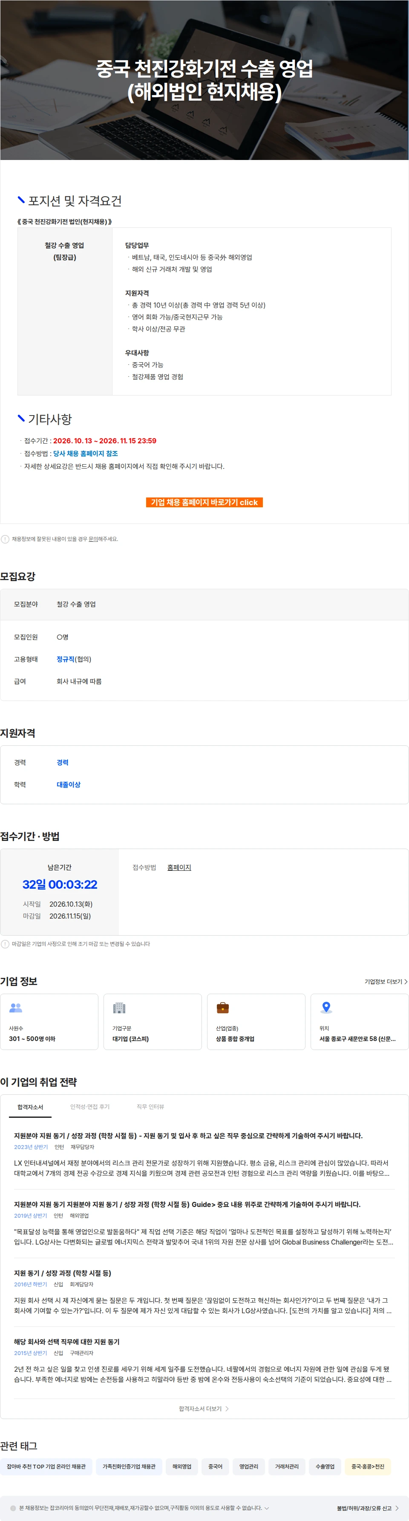Screen dimensions: 409x1521
Task: Click the chevron after 기업정보 더보기
Action: click(406, 981)
